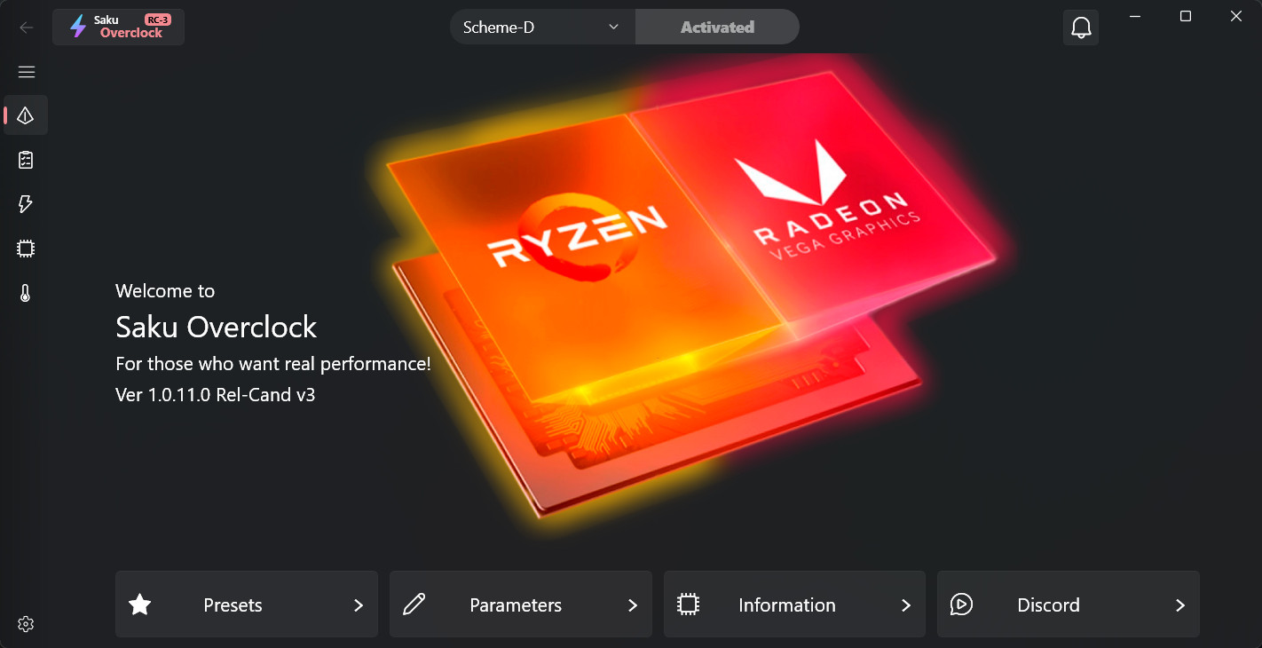This screenshot has height=648, width=1262.
Task: Open the lightning bolt overclock sidebar icon
Action: click(x=26, y=204)
